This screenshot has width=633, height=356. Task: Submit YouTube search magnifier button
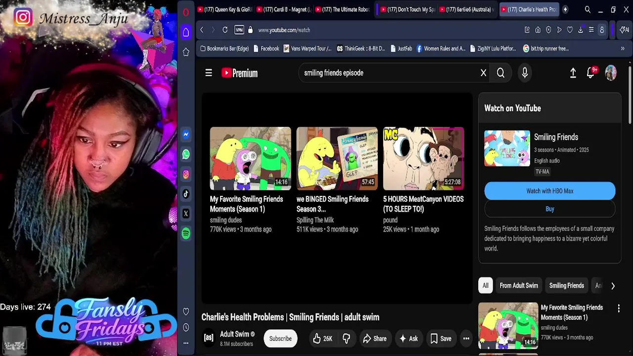(500, 73)
